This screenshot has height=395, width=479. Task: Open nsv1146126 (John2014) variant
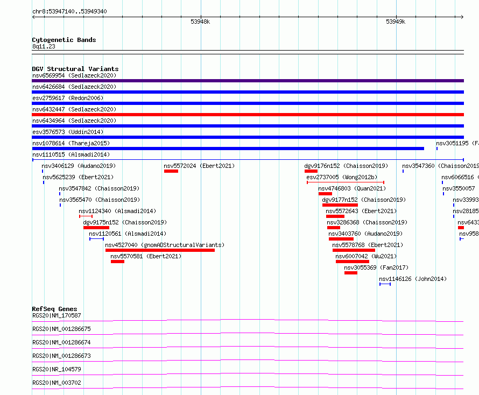coord(413,279)
